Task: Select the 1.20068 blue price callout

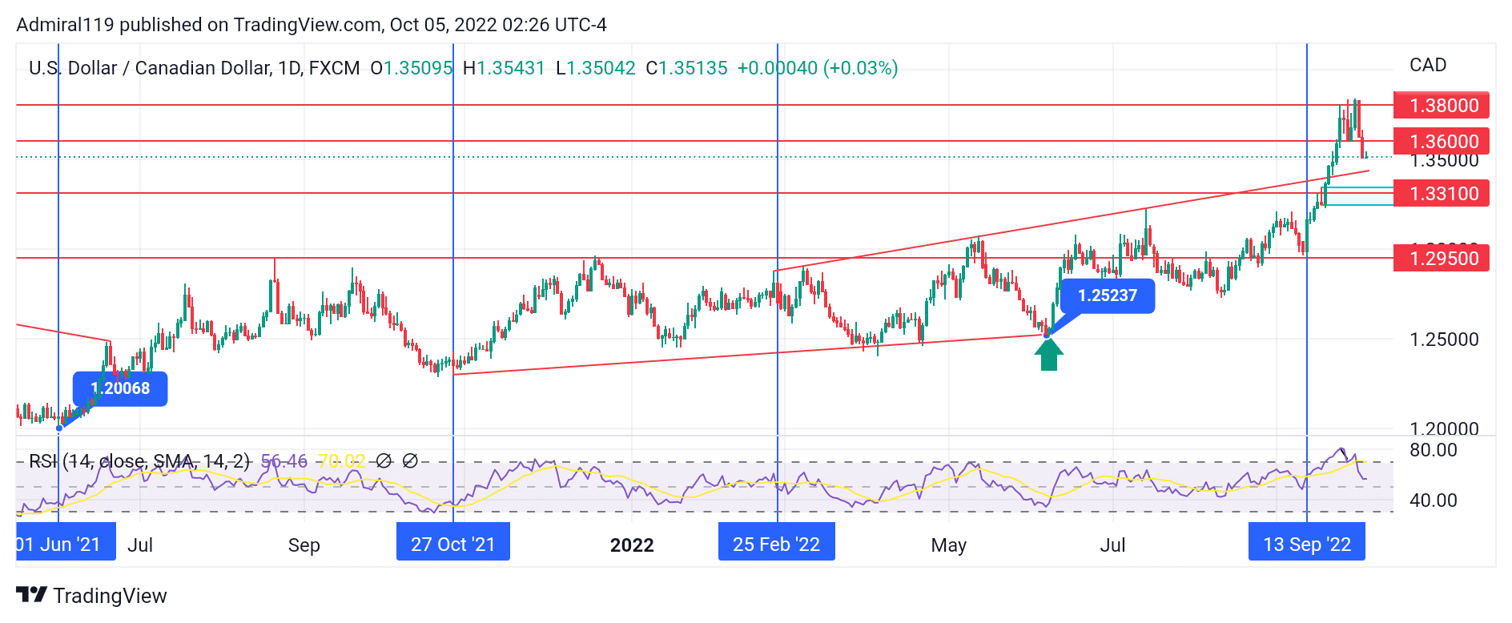Action: 120,388
